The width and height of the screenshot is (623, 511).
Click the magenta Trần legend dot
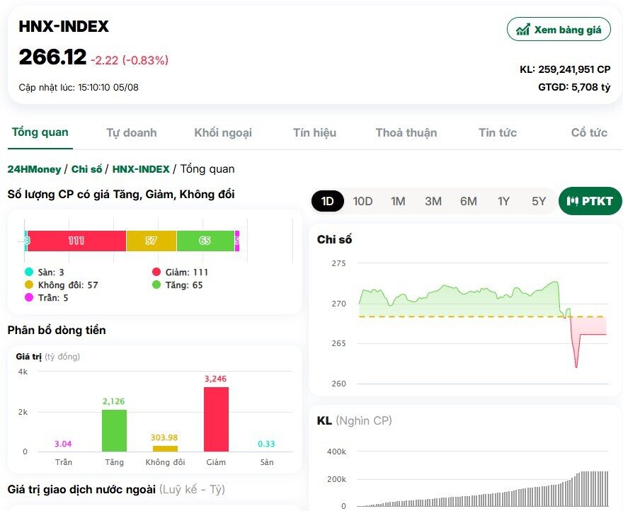pyautogui.click(x=29, y=298)
